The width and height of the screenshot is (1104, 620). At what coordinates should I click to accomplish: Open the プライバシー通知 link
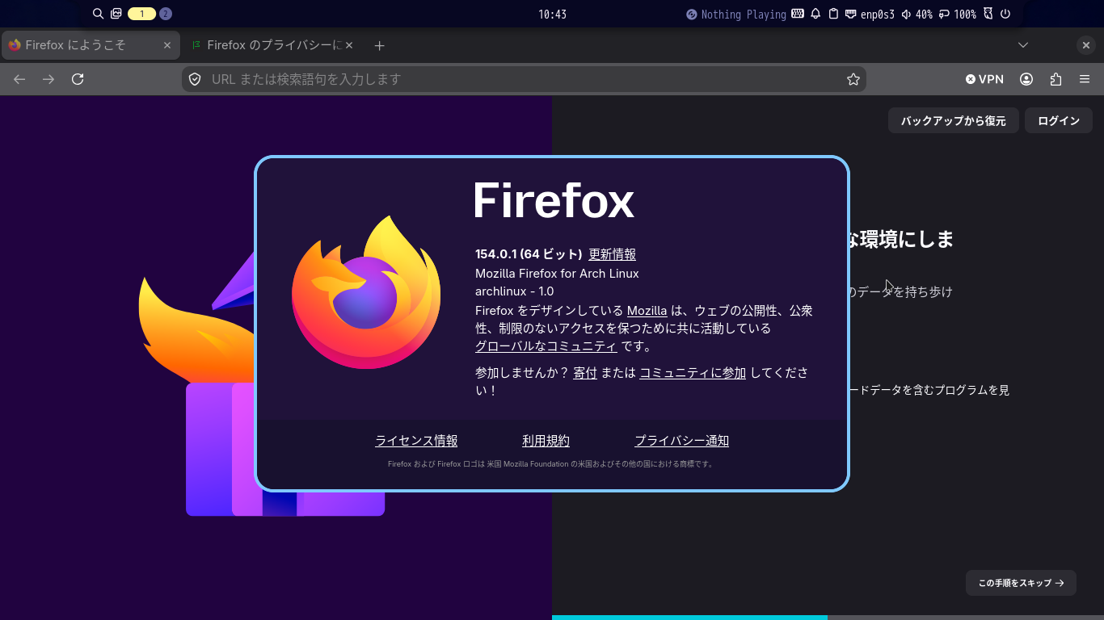click(x=682, y=441)
